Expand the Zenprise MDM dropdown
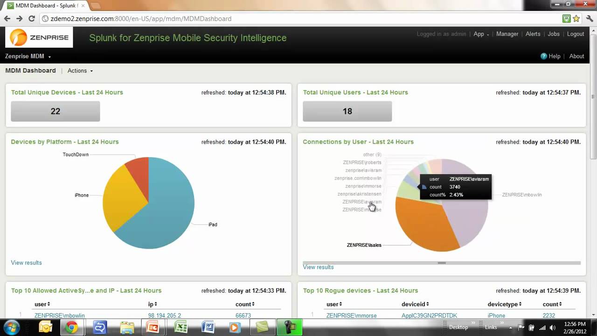The height and width of the screenshot is (336, 597). 28,56
